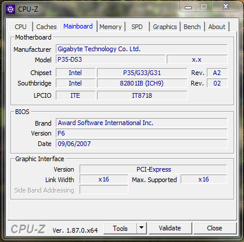The image size is (244, 242).
Task: Click the chipset revision A2 value
Action: (217, 73)
